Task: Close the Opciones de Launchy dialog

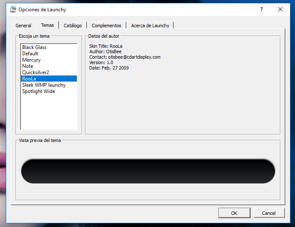Action: point(280,9)
